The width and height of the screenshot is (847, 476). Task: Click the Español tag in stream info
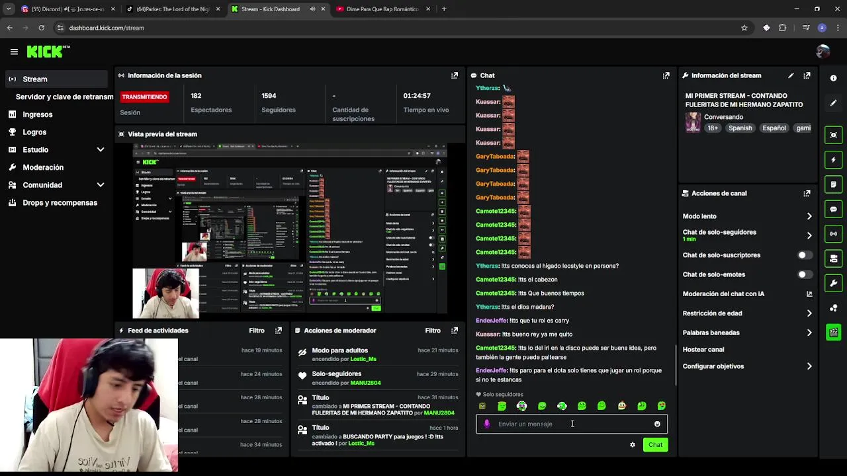[774, 128]
